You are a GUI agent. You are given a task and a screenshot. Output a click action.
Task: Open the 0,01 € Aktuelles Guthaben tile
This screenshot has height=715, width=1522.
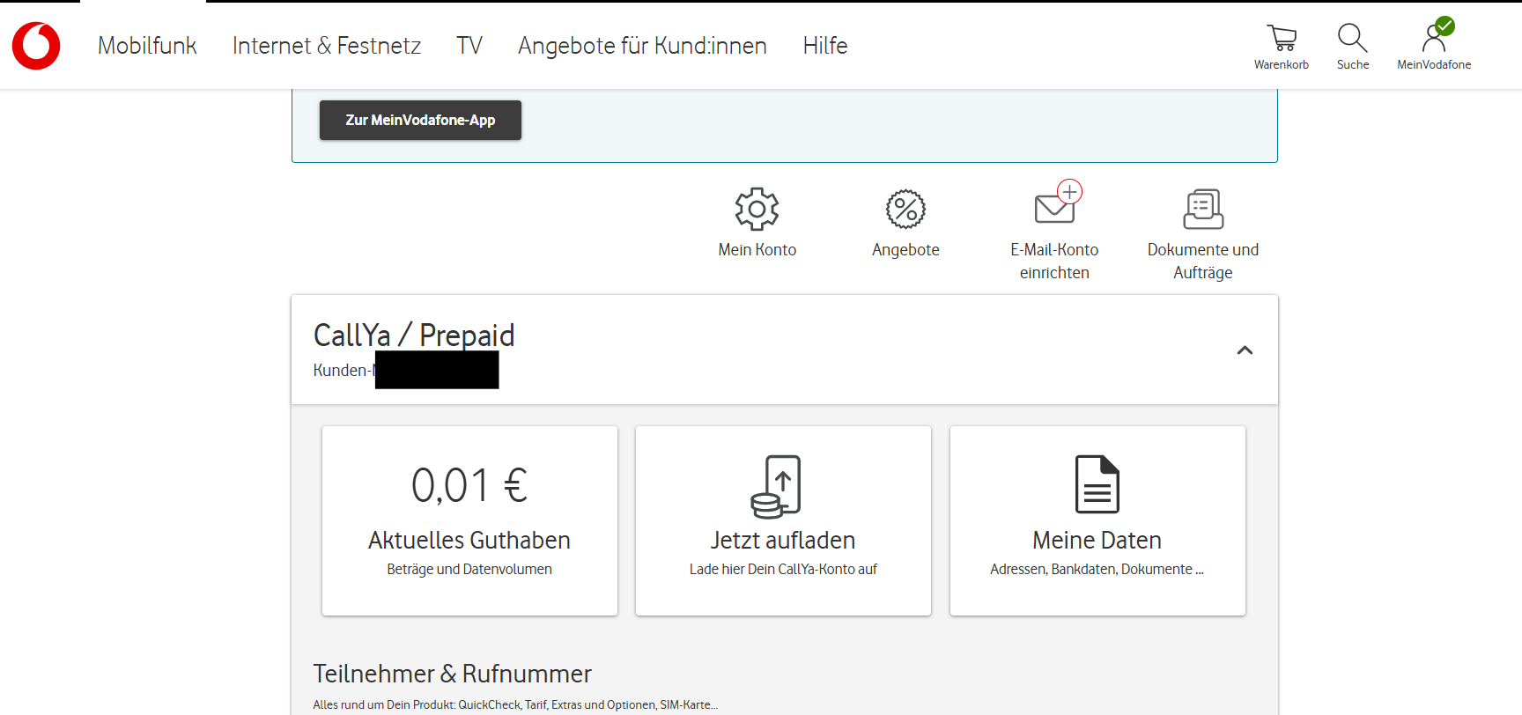(x=469, y=520)
